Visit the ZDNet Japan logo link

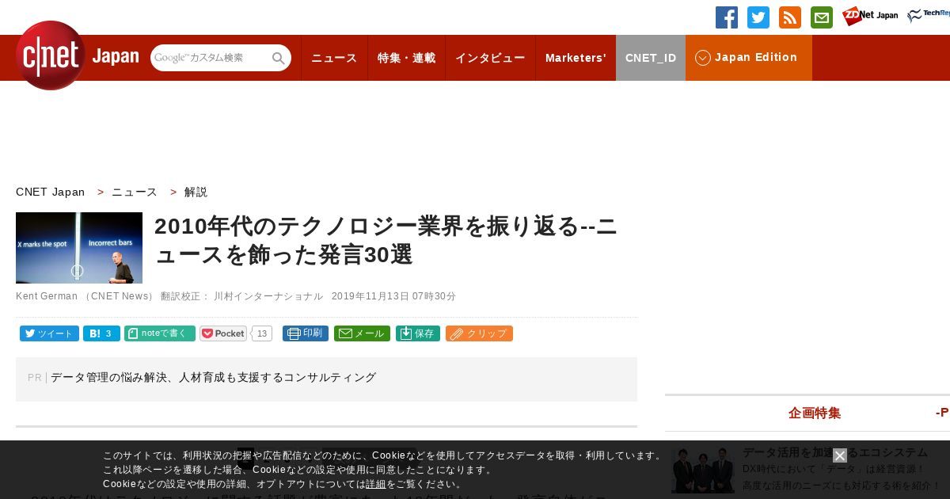870,16
